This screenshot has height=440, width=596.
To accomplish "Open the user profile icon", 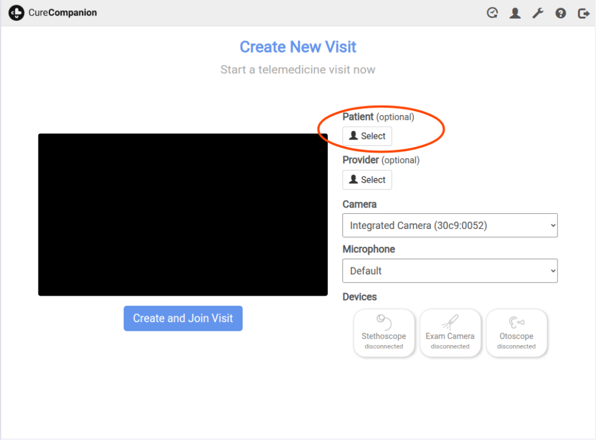I will pyautogui.click(x=515, y=13).
